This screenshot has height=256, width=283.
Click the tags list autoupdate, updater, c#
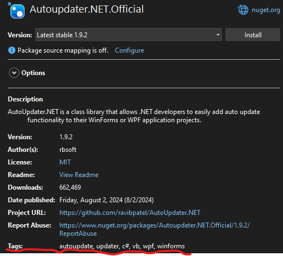[122, 246]
